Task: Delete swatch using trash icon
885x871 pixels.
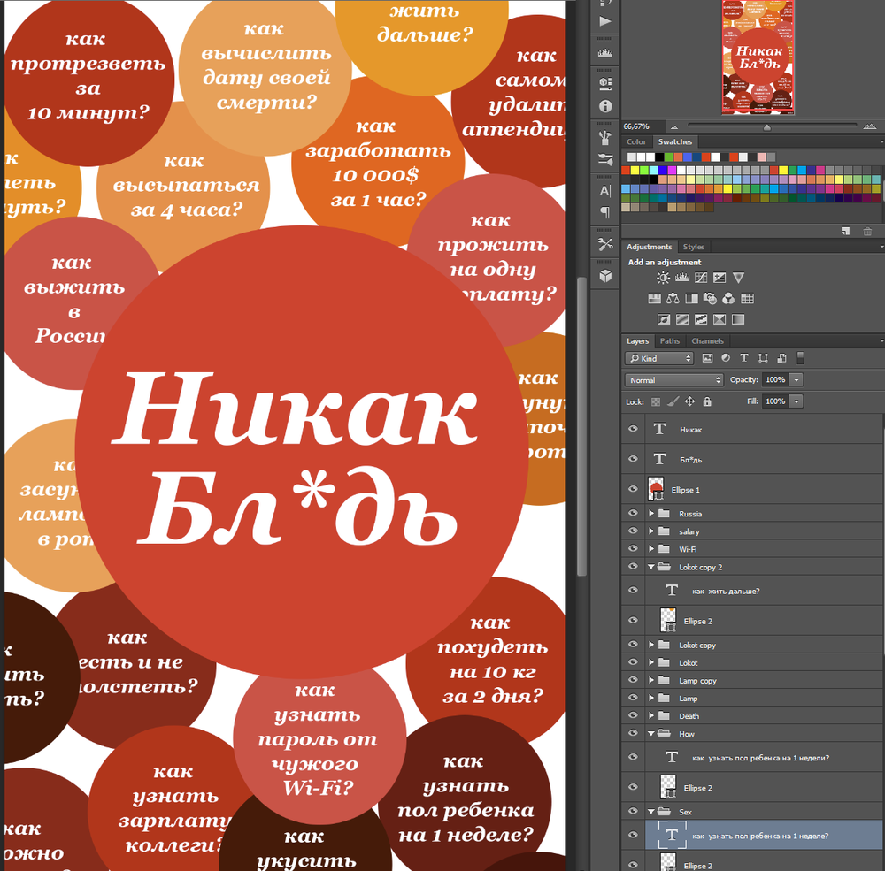Action: tap(867, 231)
